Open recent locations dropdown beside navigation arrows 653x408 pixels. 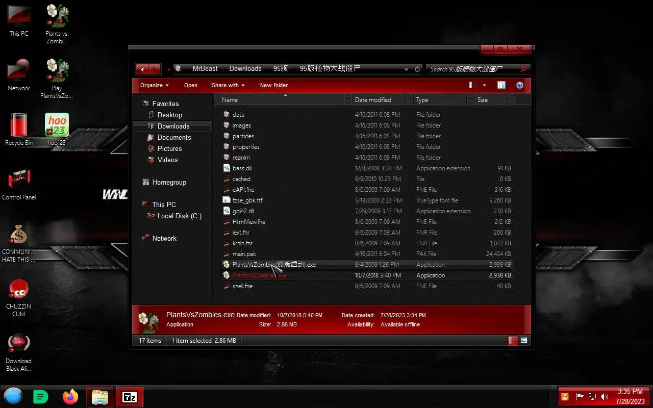coord(168,69)
